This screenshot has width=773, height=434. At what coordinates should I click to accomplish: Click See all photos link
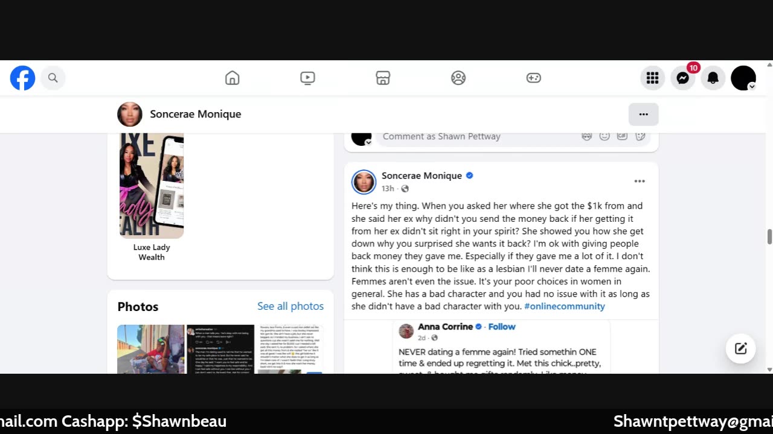click(x=290, y=306)
